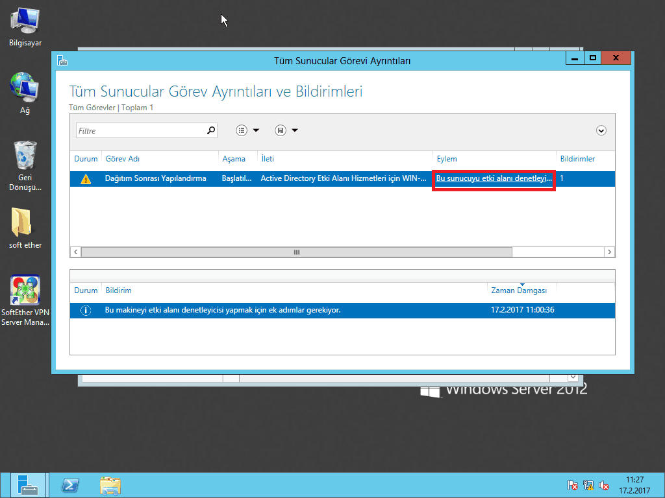665x498 pixels.
Task: Open the save query dropdown
Action: (286, 130)
